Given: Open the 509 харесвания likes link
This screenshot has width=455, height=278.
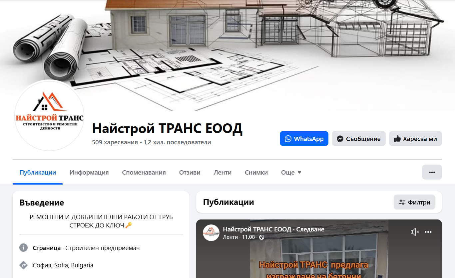Looking at the screenshot, I should tap(115, 142).
